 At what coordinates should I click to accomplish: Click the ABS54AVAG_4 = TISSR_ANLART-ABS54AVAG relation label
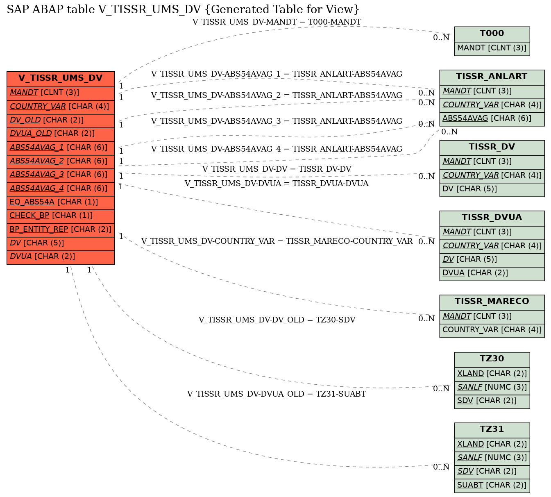coord(277,149)
